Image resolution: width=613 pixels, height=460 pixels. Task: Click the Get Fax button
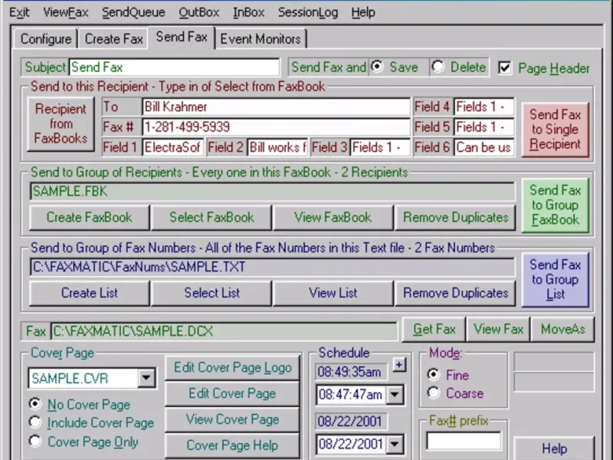[x=434, y=330]
